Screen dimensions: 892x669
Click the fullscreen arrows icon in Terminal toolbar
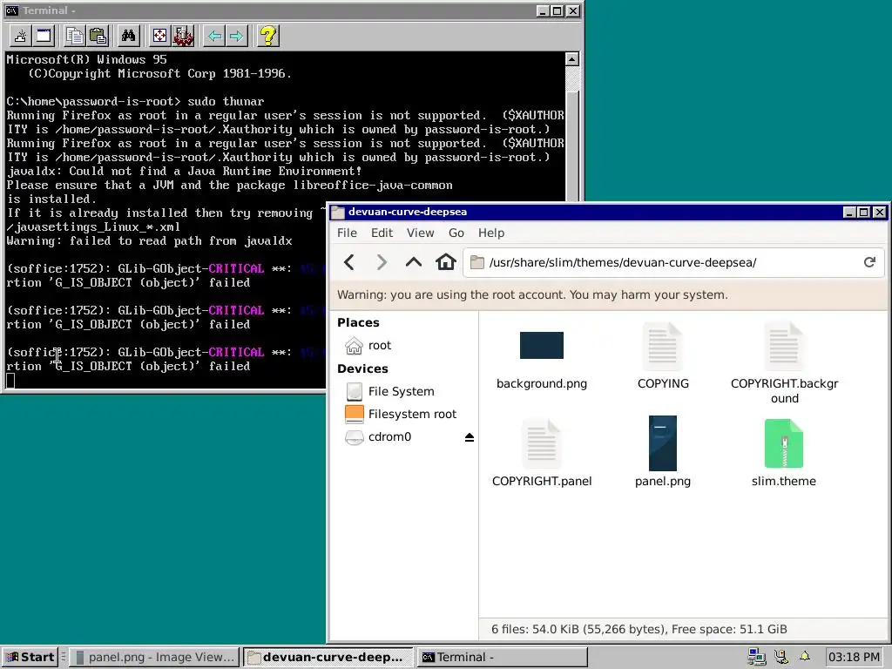[160, 37]
